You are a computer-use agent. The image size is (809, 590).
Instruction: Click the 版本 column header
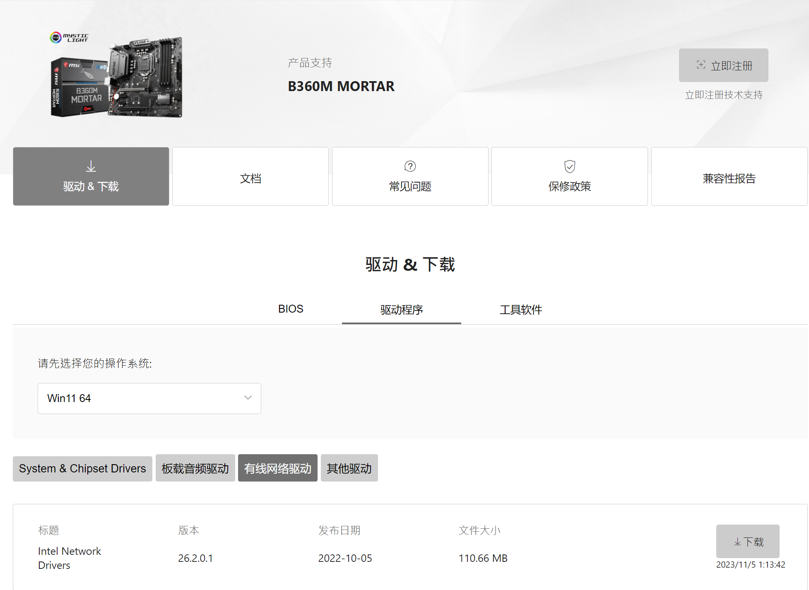pyautogui.click(x=189, y=530)
